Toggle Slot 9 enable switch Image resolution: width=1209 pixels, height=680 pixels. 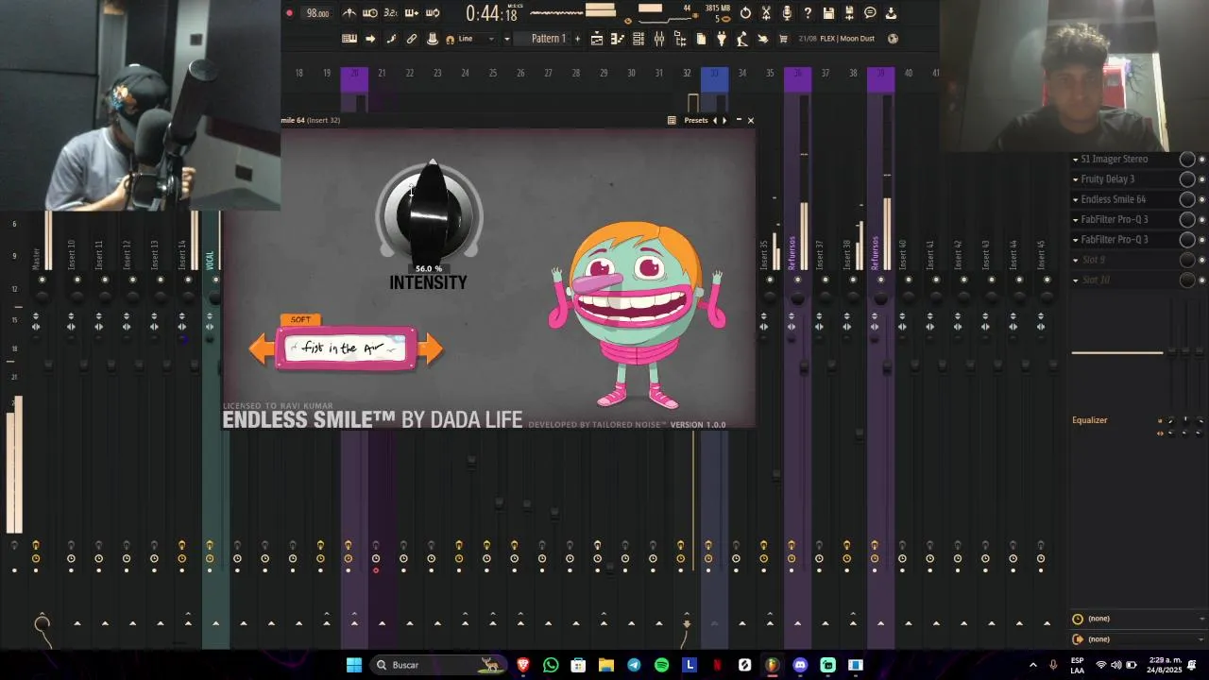click(1201, 260)
